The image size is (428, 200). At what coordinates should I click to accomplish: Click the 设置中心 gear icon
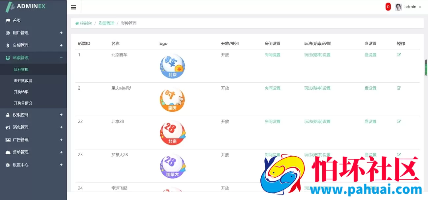[8, 165]
